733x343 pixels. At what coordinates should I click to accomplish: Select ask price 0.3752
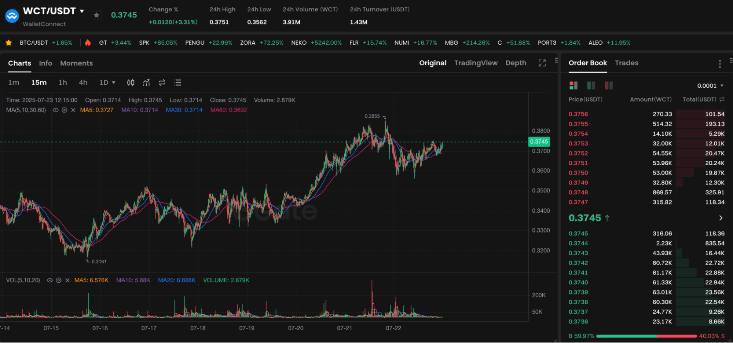click(x=578, y=153)
